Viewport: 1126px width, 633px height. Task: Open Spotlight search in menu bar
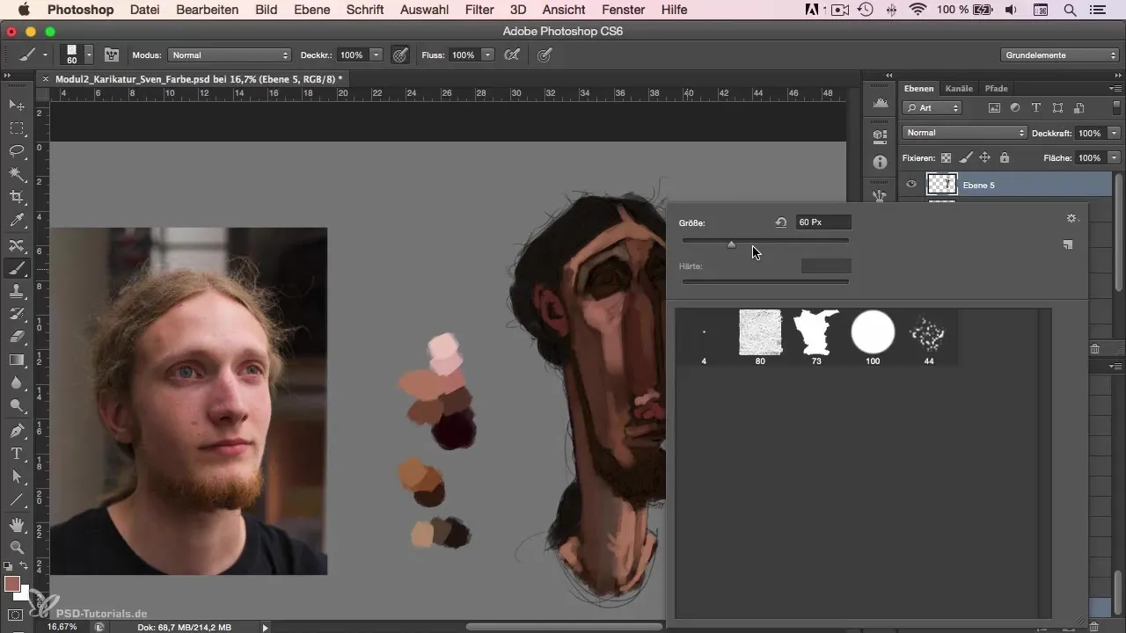1070,10
